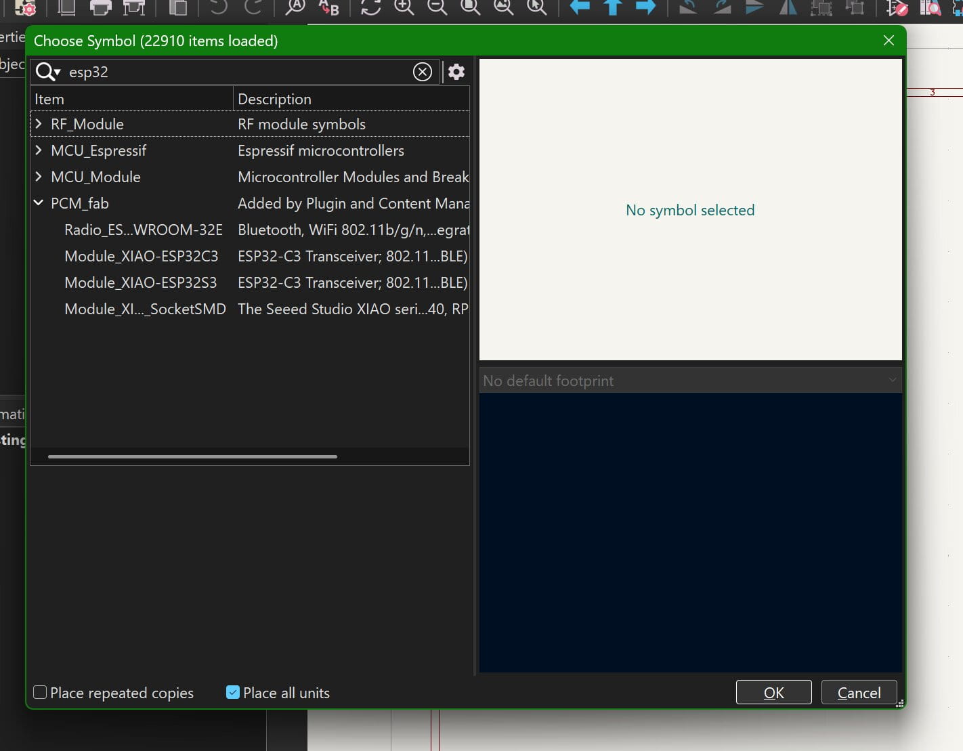Navigate forward with the right blue arrow
Image resolution: width=963 pixels, height=751 pixels.
tap(646, 7)
